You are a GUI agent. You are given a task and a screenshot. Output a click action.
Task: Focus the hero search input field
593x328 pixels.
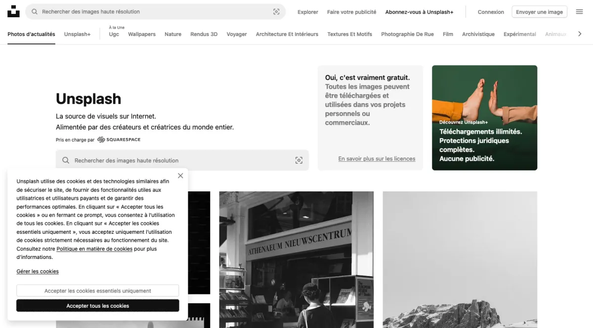tap(182, 160)
